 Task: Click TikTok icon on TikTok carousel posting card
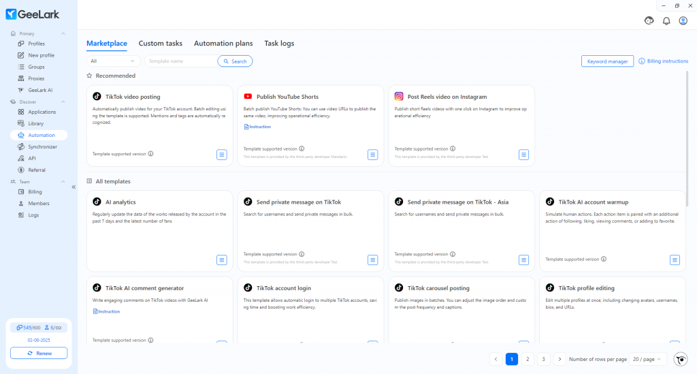pos(399,287)
